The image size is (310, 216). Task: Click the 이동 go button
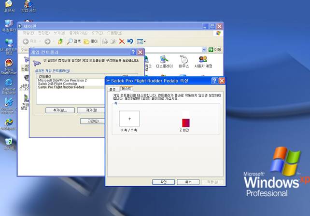click(215, 50)
